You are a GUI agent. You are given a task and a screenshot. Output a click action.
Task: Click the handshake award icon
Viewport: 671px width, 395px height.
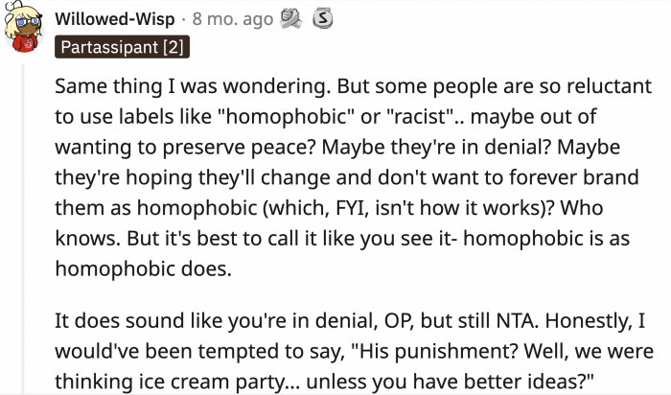291,18
